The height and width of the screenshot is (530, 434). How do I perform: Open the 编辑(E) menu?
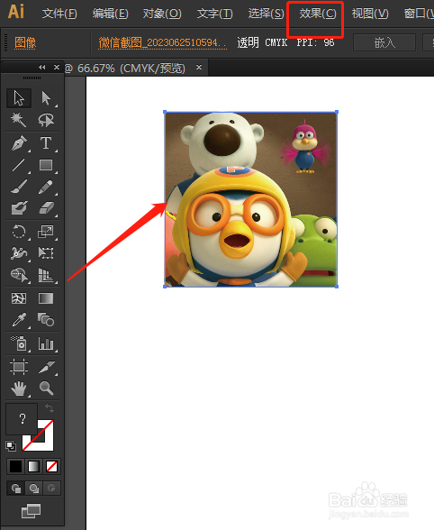pyautogui.click(x=111, y=14)
